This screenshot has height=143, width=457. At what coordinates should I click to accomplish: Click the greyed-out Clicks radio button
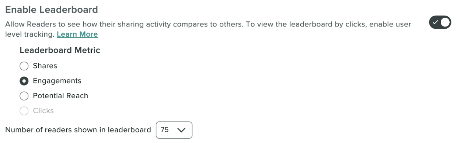click(x=24, y=111)
